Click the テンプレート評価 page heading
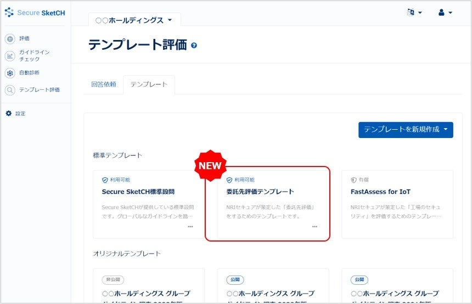The width and height of the screenshot is (472, 304). 138,45
